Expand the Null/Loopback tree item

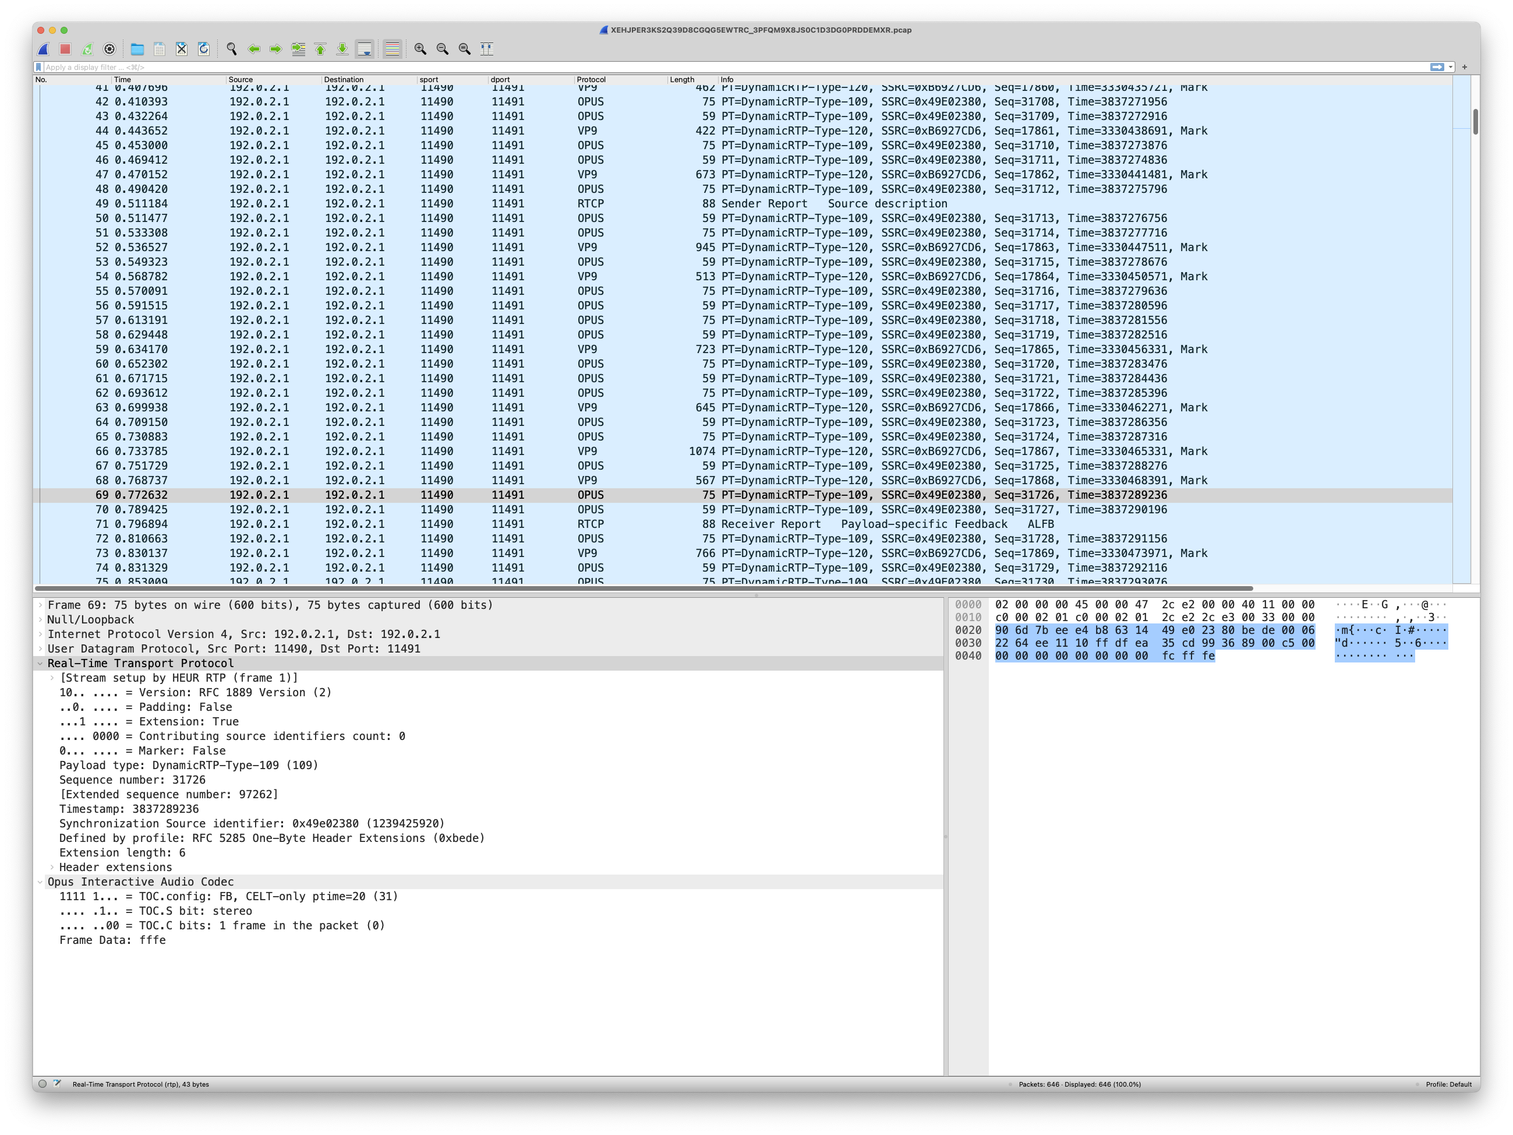(x=41, y=620)
